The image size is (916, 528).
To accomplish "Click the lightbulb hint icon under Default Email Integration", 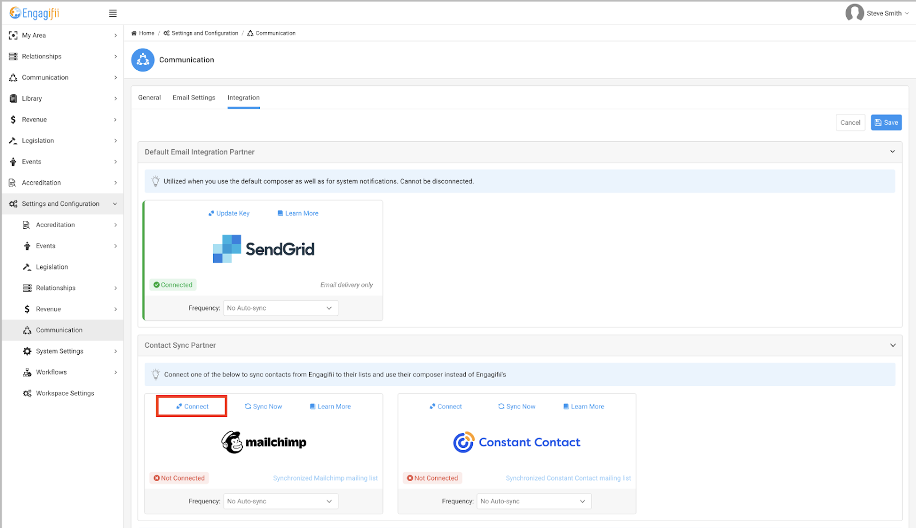I will tap(155, 181).
